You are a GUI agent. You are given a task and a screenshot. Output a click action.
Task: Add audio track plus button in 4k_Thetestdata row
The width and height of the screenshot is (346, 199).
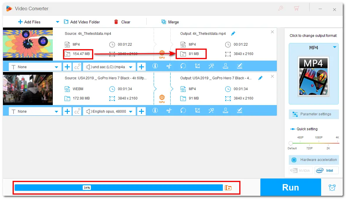[x=141, y=67]
